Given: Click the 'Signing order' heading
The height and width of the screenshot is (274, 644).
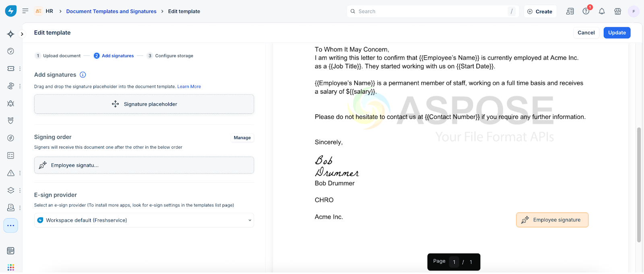Looking at the screenshot, I should pyautogui.click(x=53, y=137).
